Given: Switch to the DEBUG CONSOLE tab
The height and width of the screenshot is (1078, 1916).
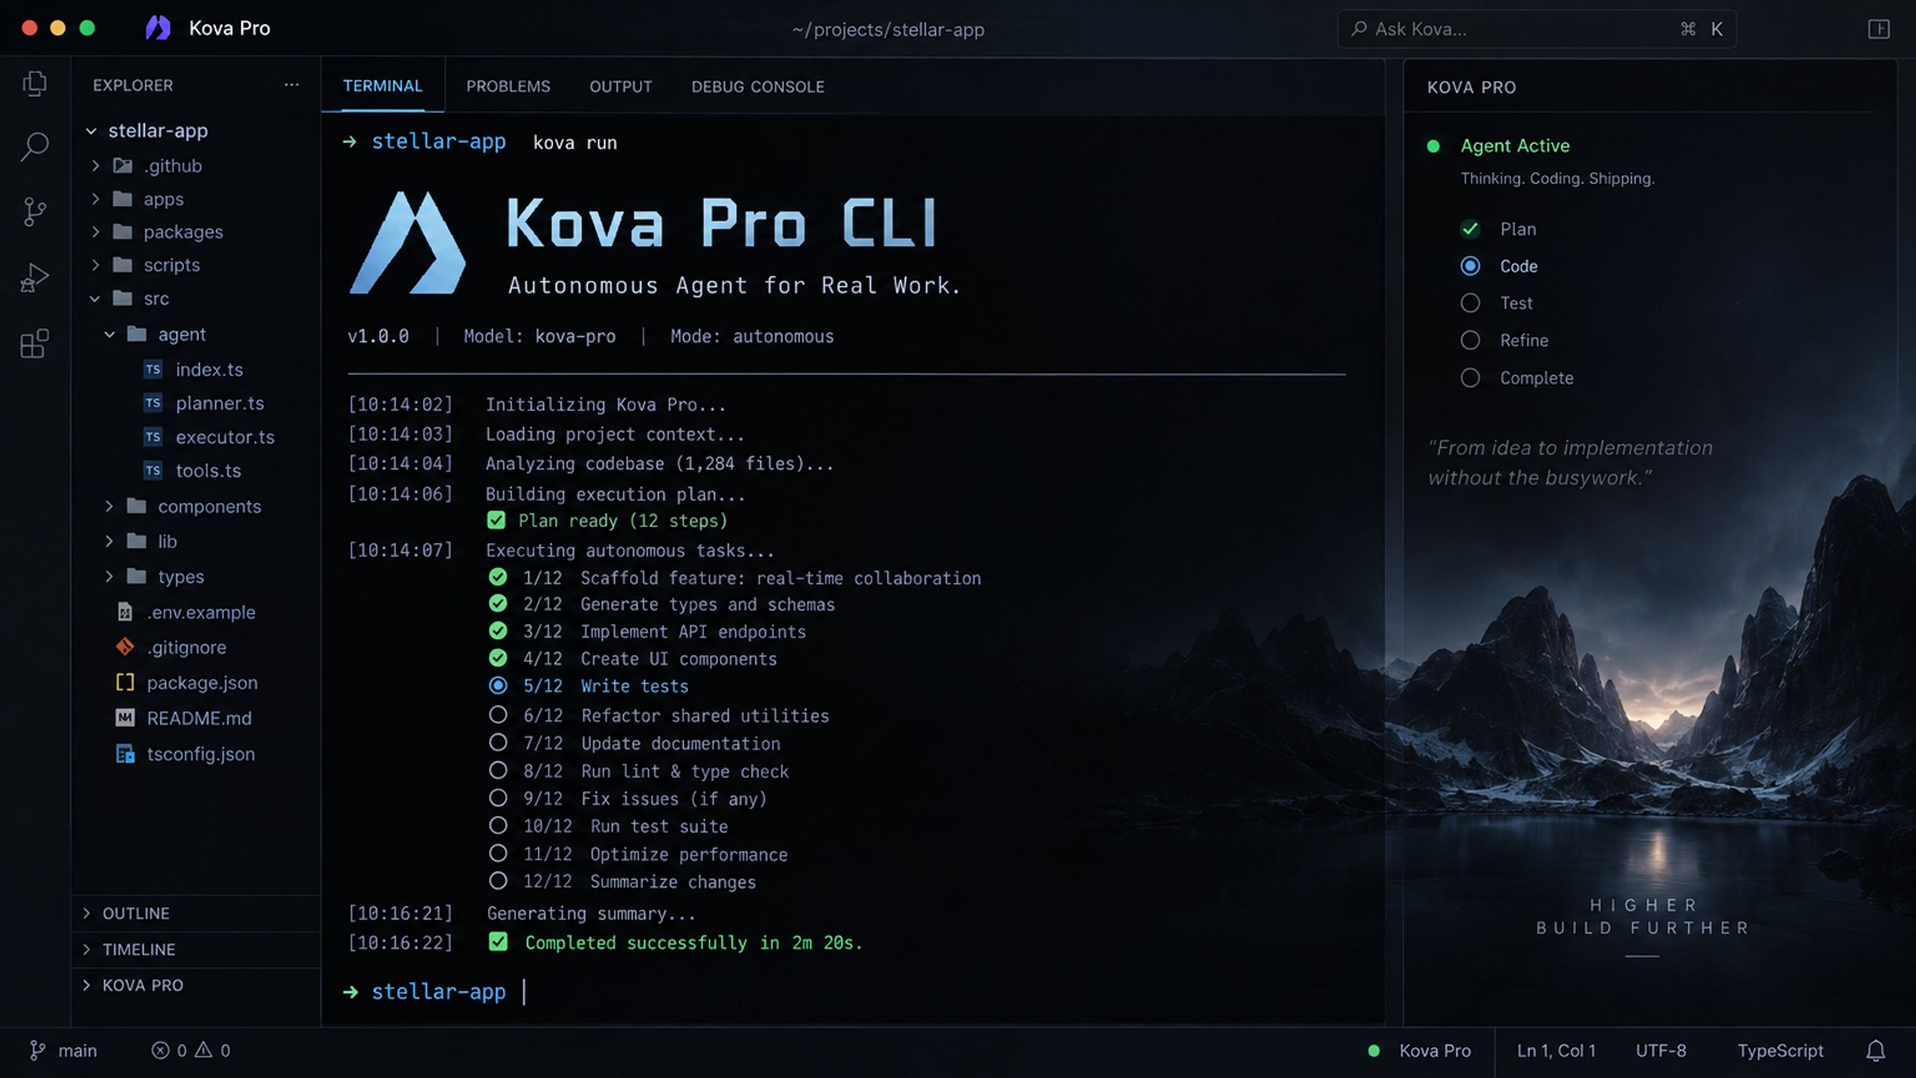Looking at the screenshot, I should (x=757, y=86).
